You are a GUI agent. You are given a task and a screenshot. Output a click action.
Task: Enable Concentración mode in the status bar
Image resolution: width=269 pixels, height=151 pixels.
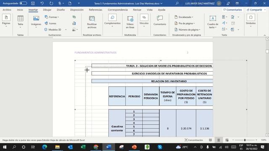(194, 140)
